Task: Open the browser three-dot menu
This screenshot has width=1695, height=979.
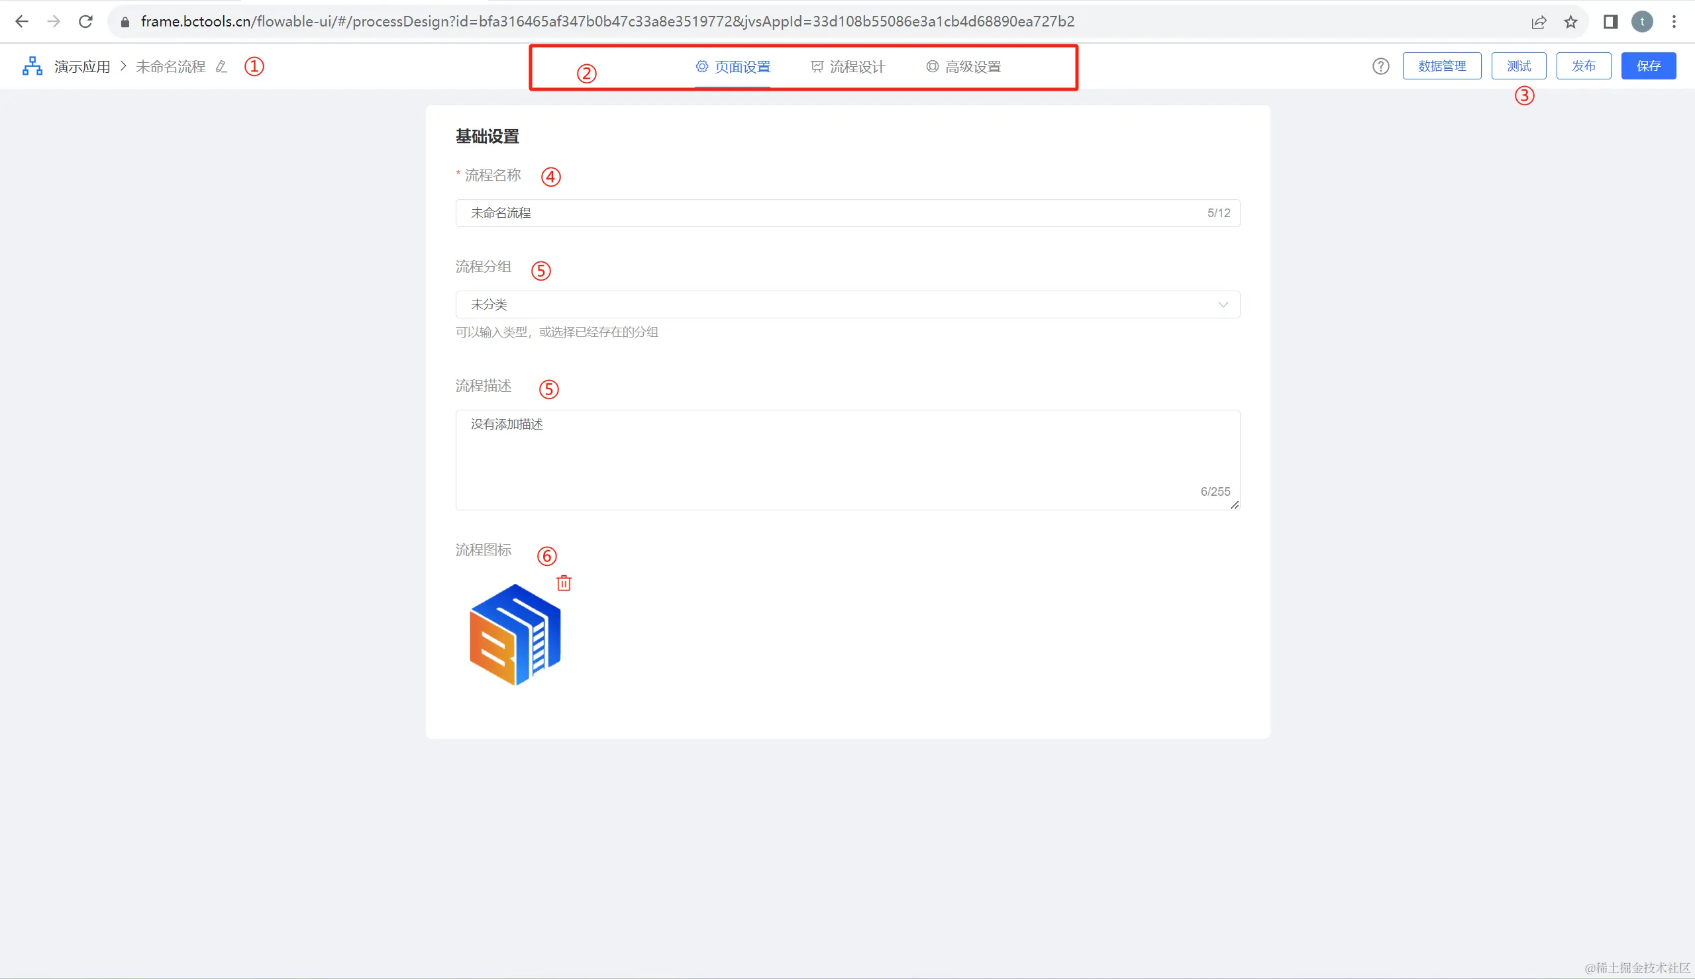Action: click(x=1674, y=23)
